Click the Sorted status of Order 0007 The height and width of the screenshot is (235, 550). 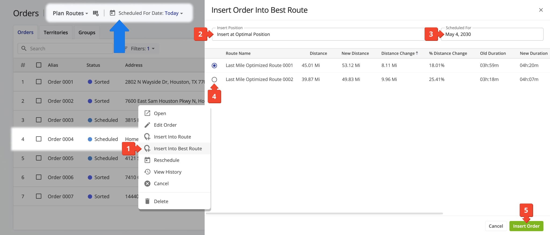click(x=102, y=196)
